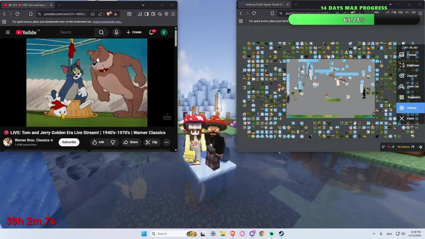Image resolution: width=425 pixels, height=239 pixels.
Task: Open File Explorer from the taskbar
Action: 223,234
